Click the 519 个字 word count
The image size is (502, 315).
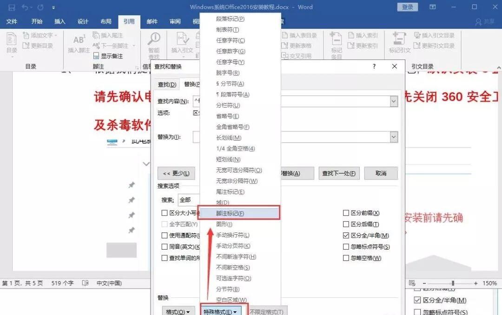pyautogui.click(x=62, y=283)
